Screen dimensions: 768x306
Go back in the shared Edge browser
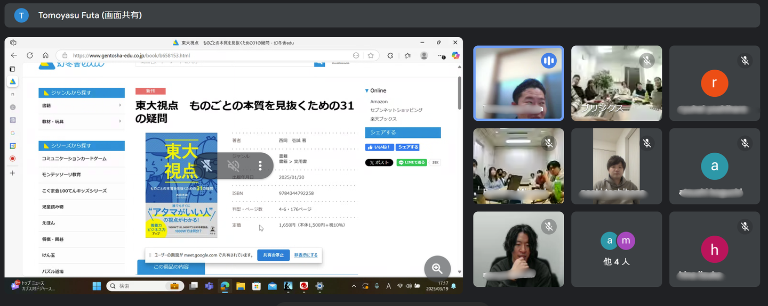pos(14,55)
